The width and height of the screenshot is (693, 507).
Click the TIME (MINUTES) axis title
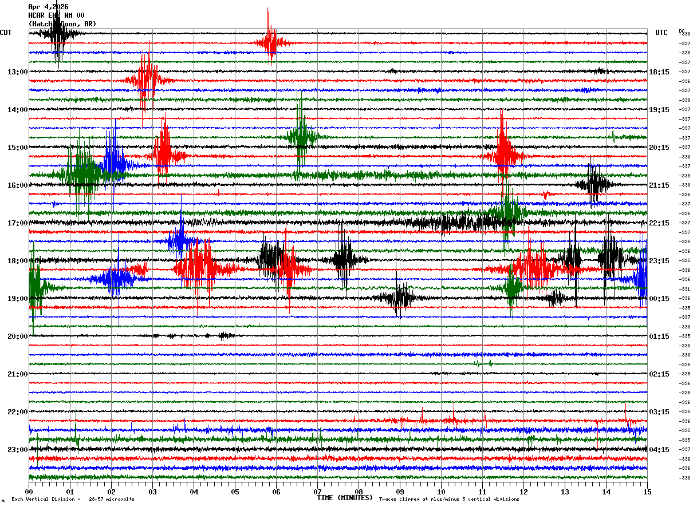point(345,498)
